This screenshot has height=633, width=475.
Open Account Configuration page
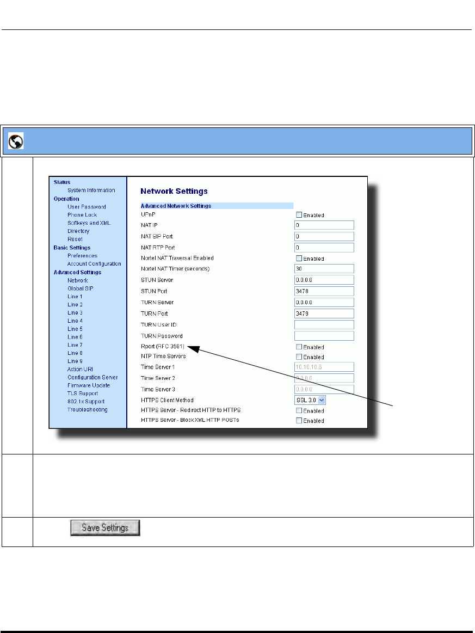point(94,263)
